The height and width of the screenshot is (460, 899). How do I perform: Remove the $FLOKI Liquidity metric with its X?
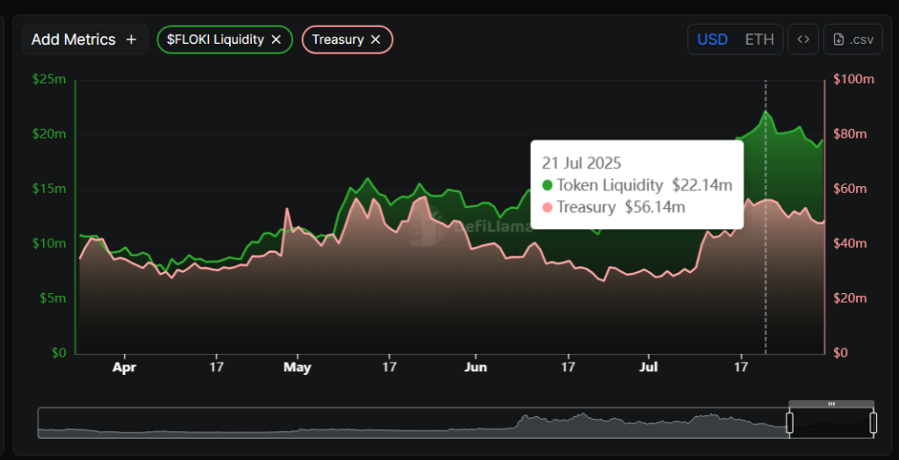coord(276,40)
